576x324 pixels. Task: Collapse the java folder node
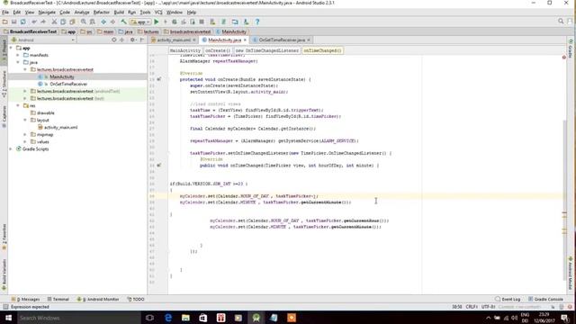coord(18,62)
